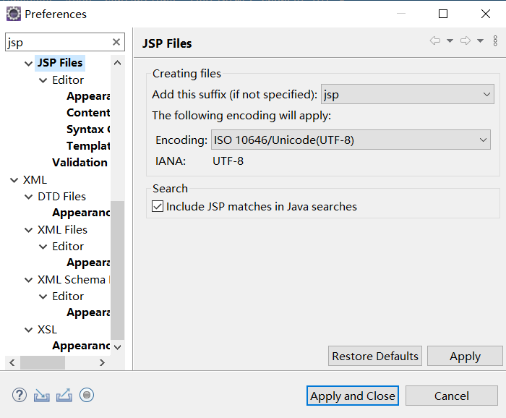Clear the jsp filter text
The width and height of the screenshot is (506, 418).
(116, 42)
